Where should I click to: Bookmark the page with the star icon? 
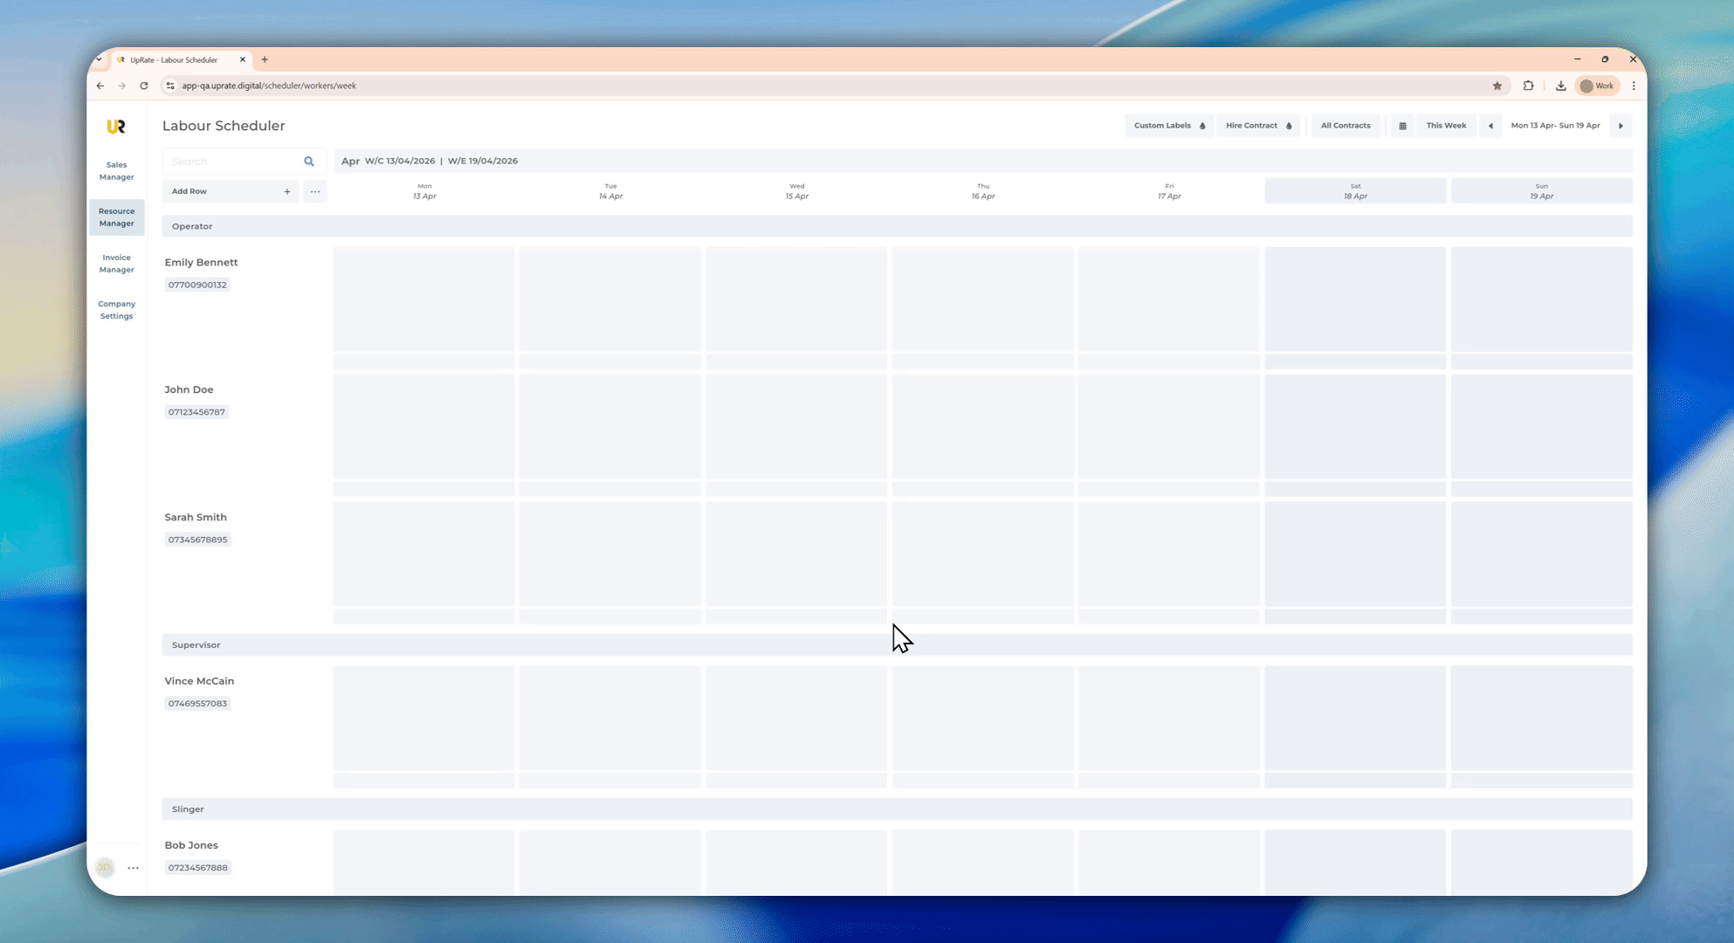click(1497, 86)
